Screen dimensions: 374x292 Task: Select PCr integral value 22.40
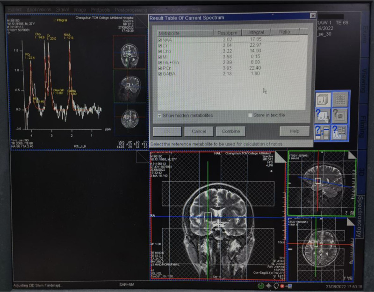(x=255, y=68)
